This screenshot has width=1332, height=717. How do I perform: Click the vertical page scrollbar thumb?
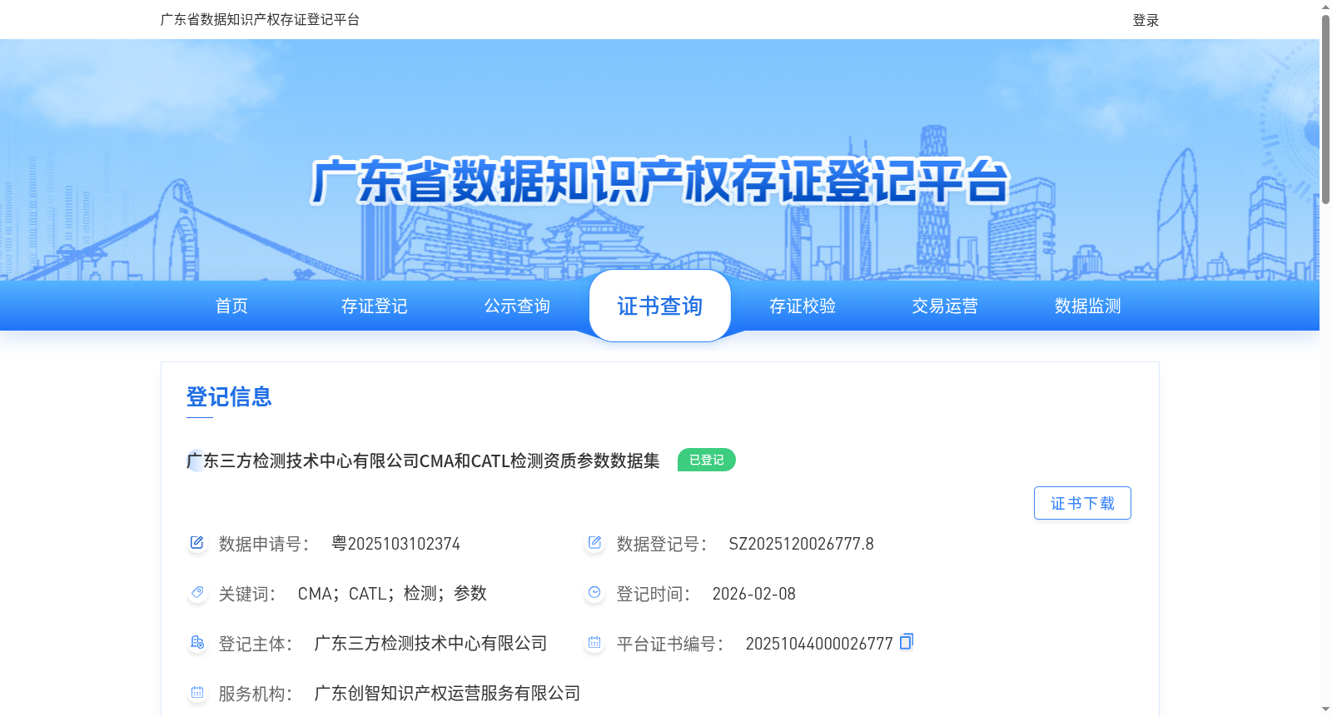(1325, 108)
